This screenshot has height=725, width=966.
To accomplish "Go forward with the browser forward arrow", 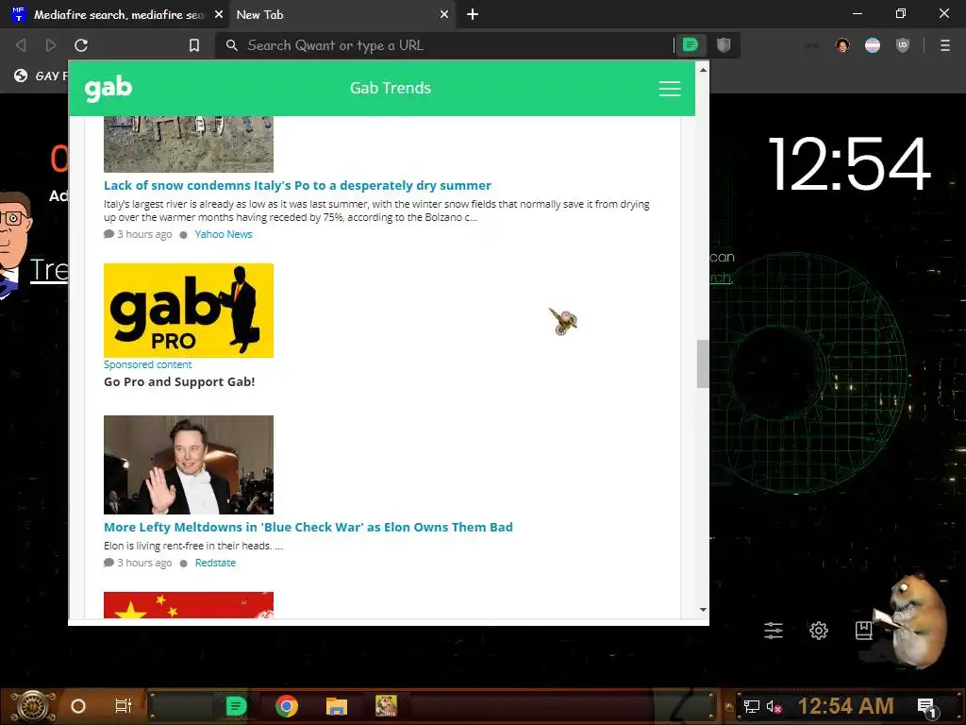I will point(51,45).
